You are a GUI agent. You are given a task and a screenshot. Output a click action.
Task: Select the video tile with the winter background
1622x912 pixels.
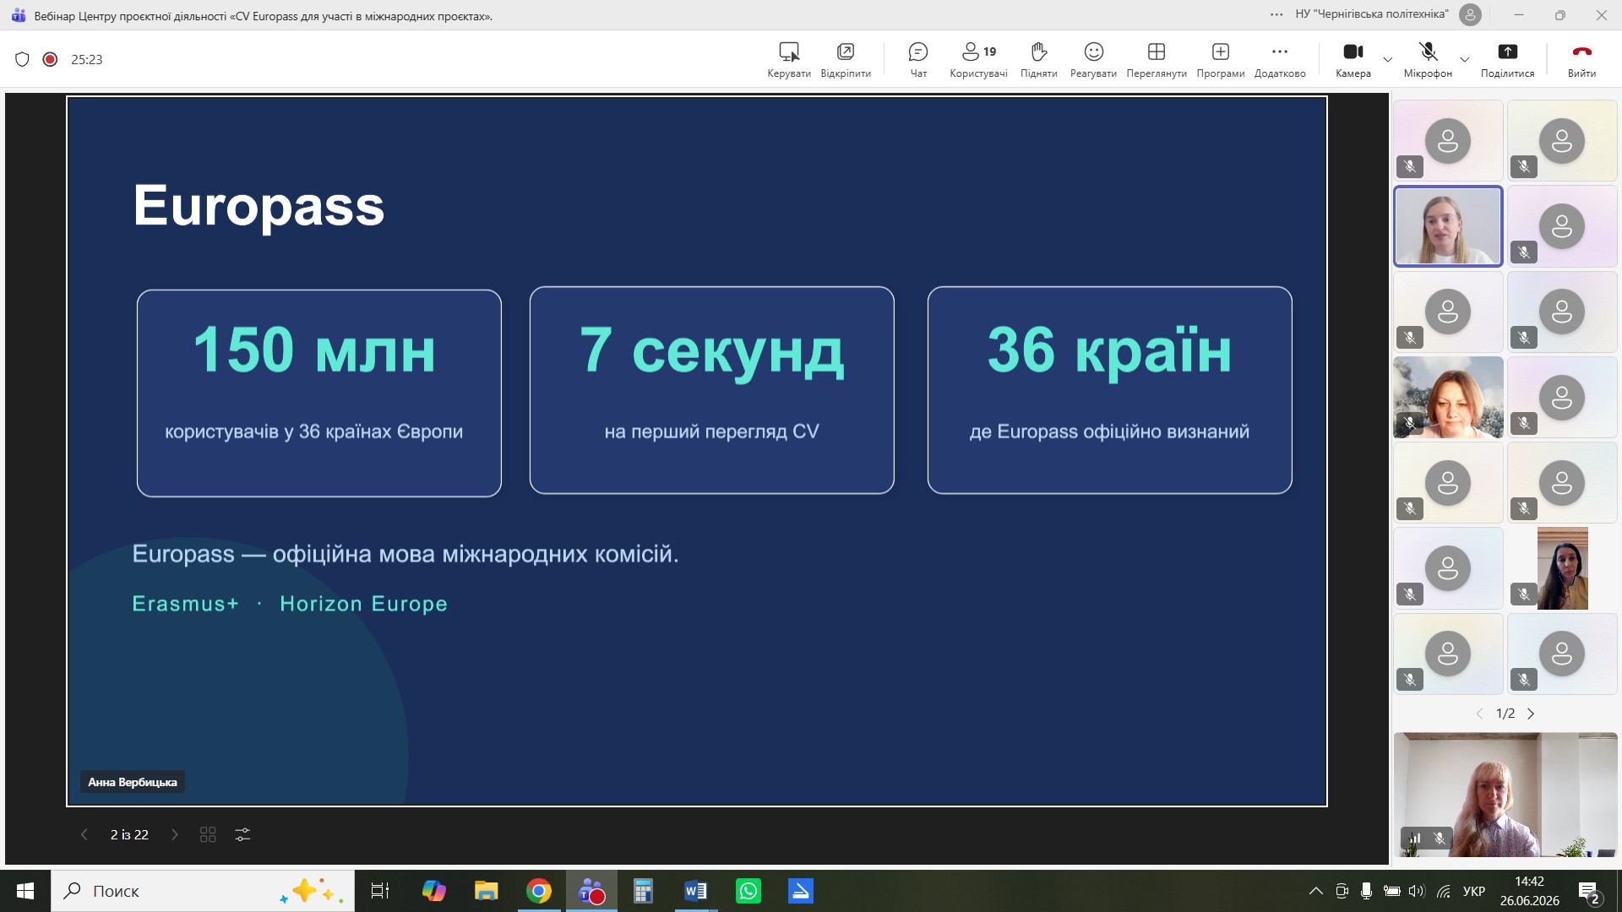click(1448, 397)
